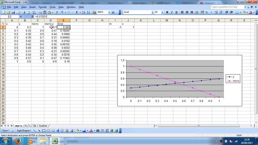This screenshot has width=258, height=145.
Task: Click the Merge and Center icon
Action: 196,12
